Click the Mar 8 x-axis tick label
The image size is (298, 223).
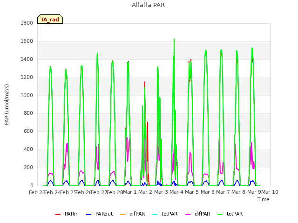[238, 192]
